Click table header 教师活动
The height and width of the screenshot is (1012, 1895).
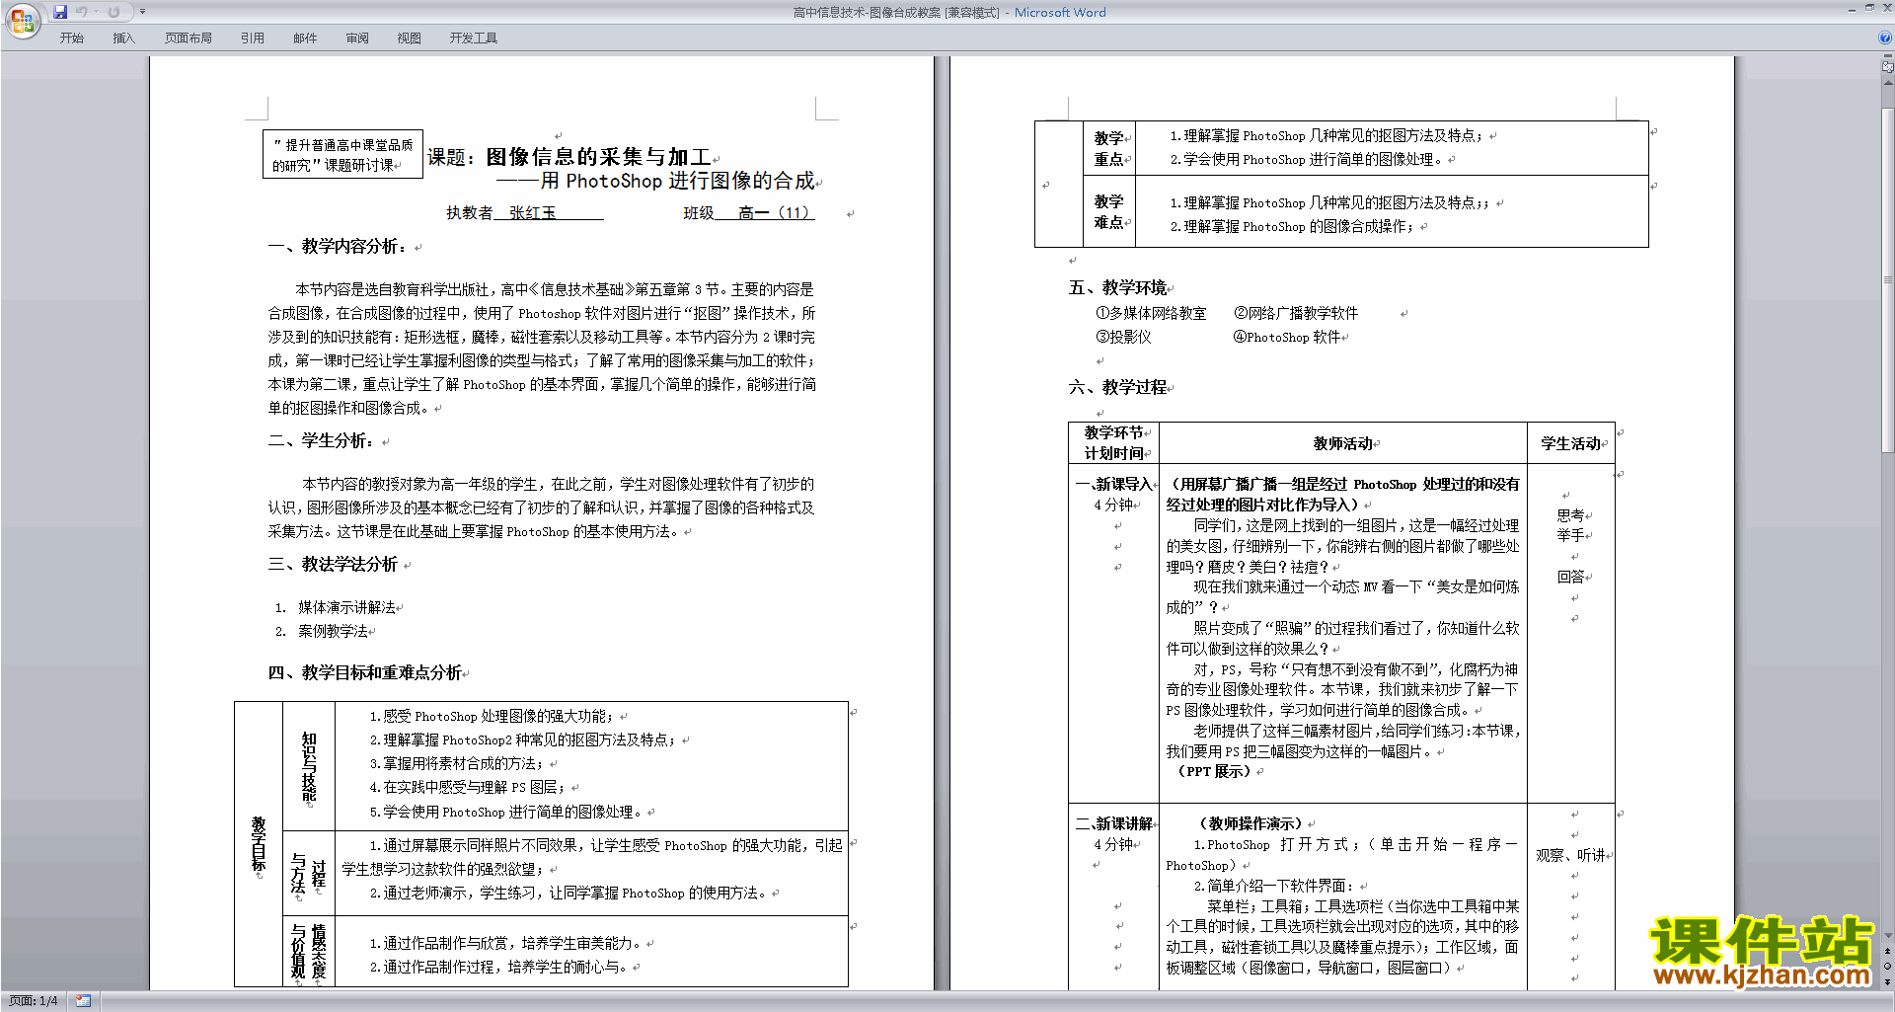tap(1342, 443)
